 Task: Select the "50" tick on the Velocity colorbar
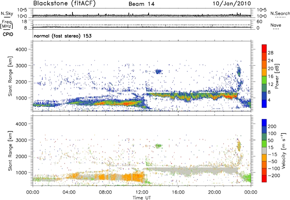pyautogui.click(x=270, y=140)
